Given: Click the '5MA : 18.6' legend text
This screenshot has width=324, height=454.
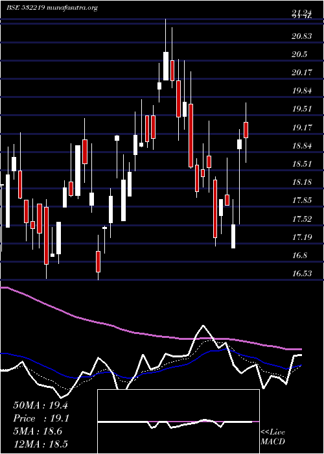Looking at the screenshot, I should [x=38, y=431].
